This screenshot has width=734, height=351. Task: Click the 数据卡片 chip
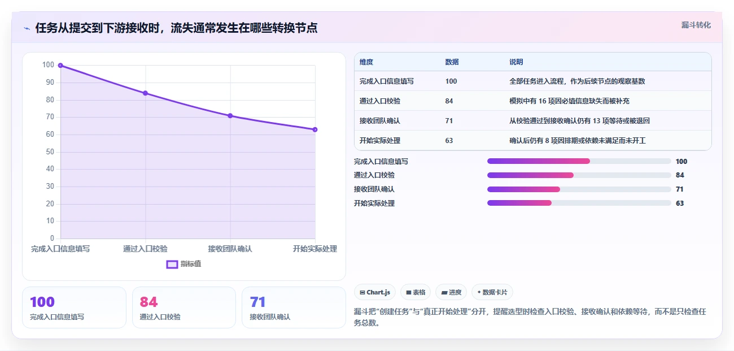pos(492,292)
